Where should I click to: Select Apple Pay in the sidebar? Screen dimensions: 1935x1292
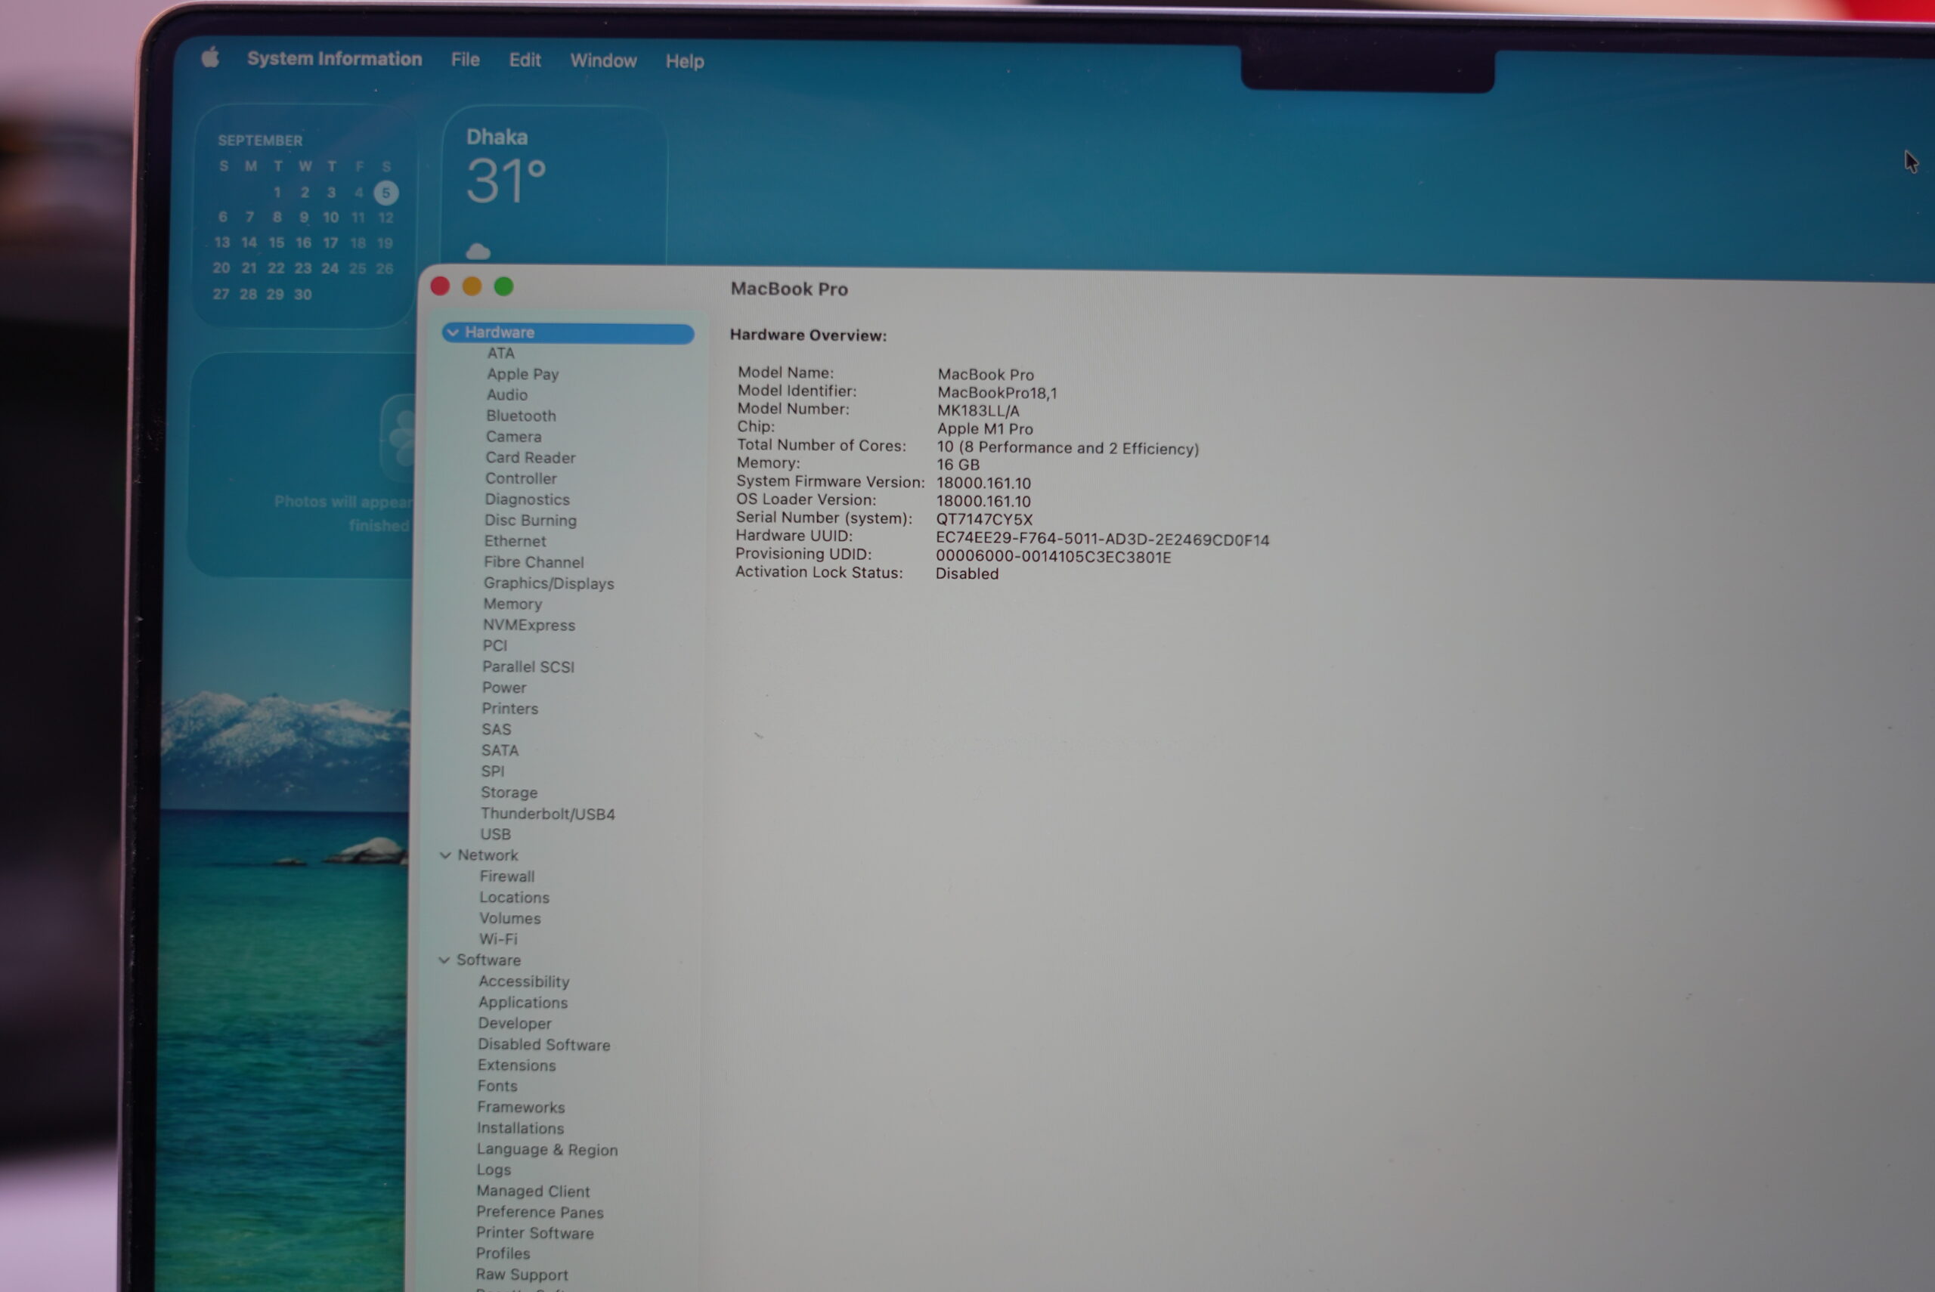(x=522, y=374)
